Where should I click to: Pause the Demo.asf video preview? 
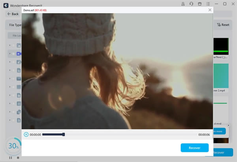(x=26, y=134)
